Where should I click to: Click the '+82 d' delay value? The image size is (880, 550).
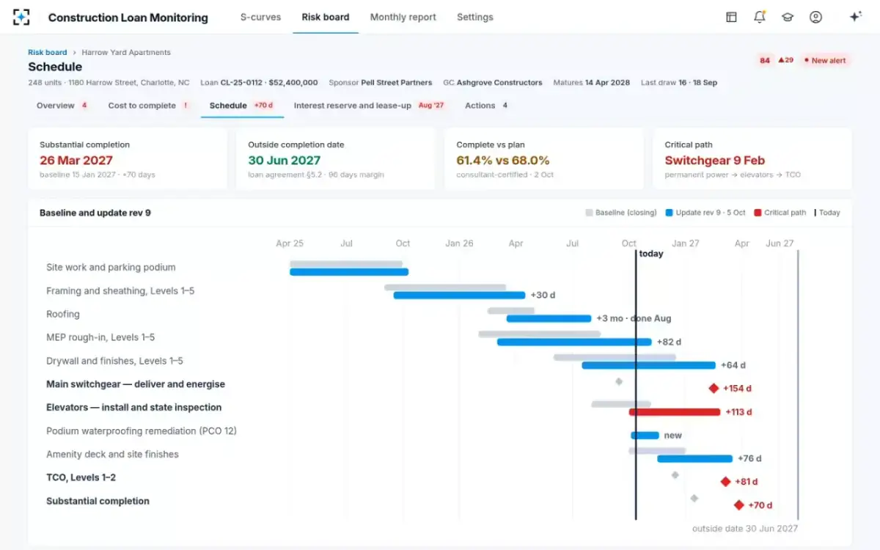point(669,342)
